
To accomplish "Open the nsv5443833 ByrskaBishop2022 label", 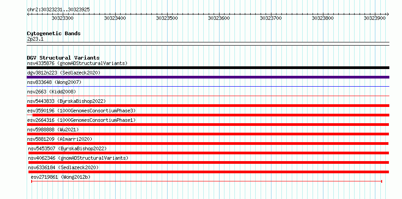I will click(x=66, y=101).
